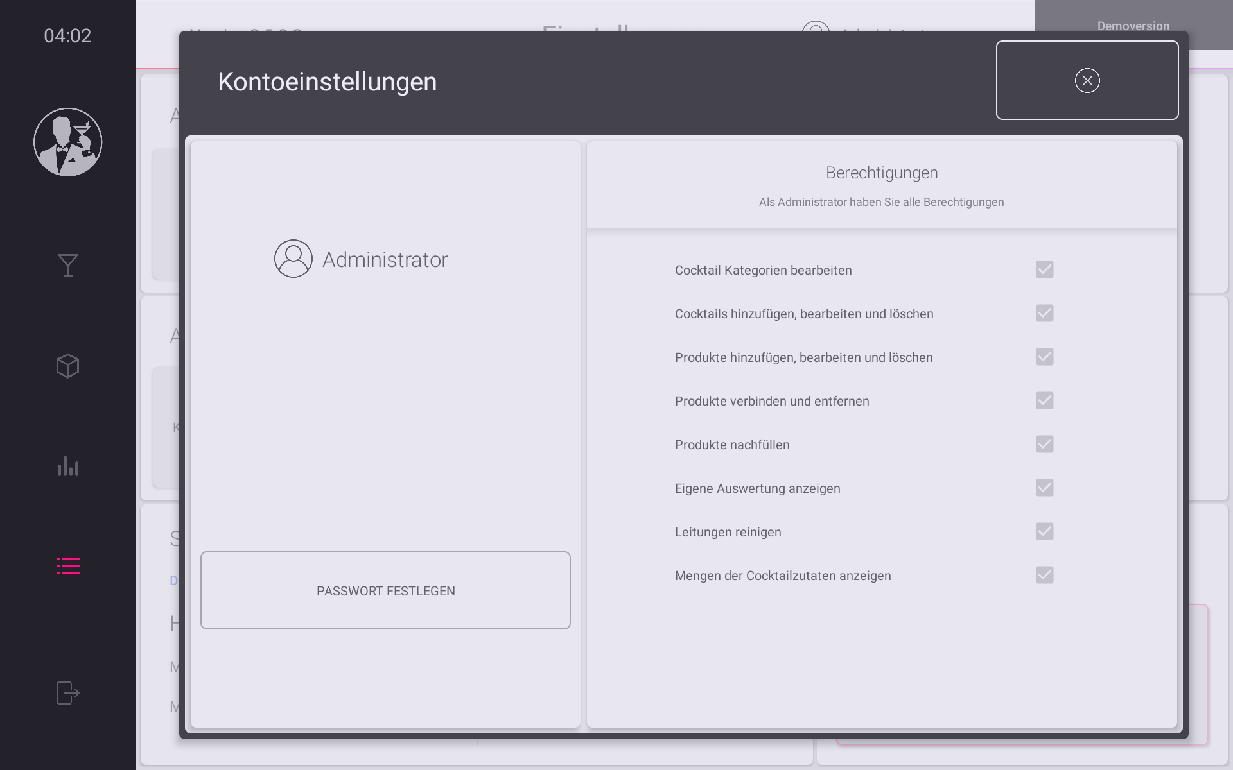The image size is (1233, 770).
Task: Open the products cube icon in sidebar
Action: click(67, 366)
